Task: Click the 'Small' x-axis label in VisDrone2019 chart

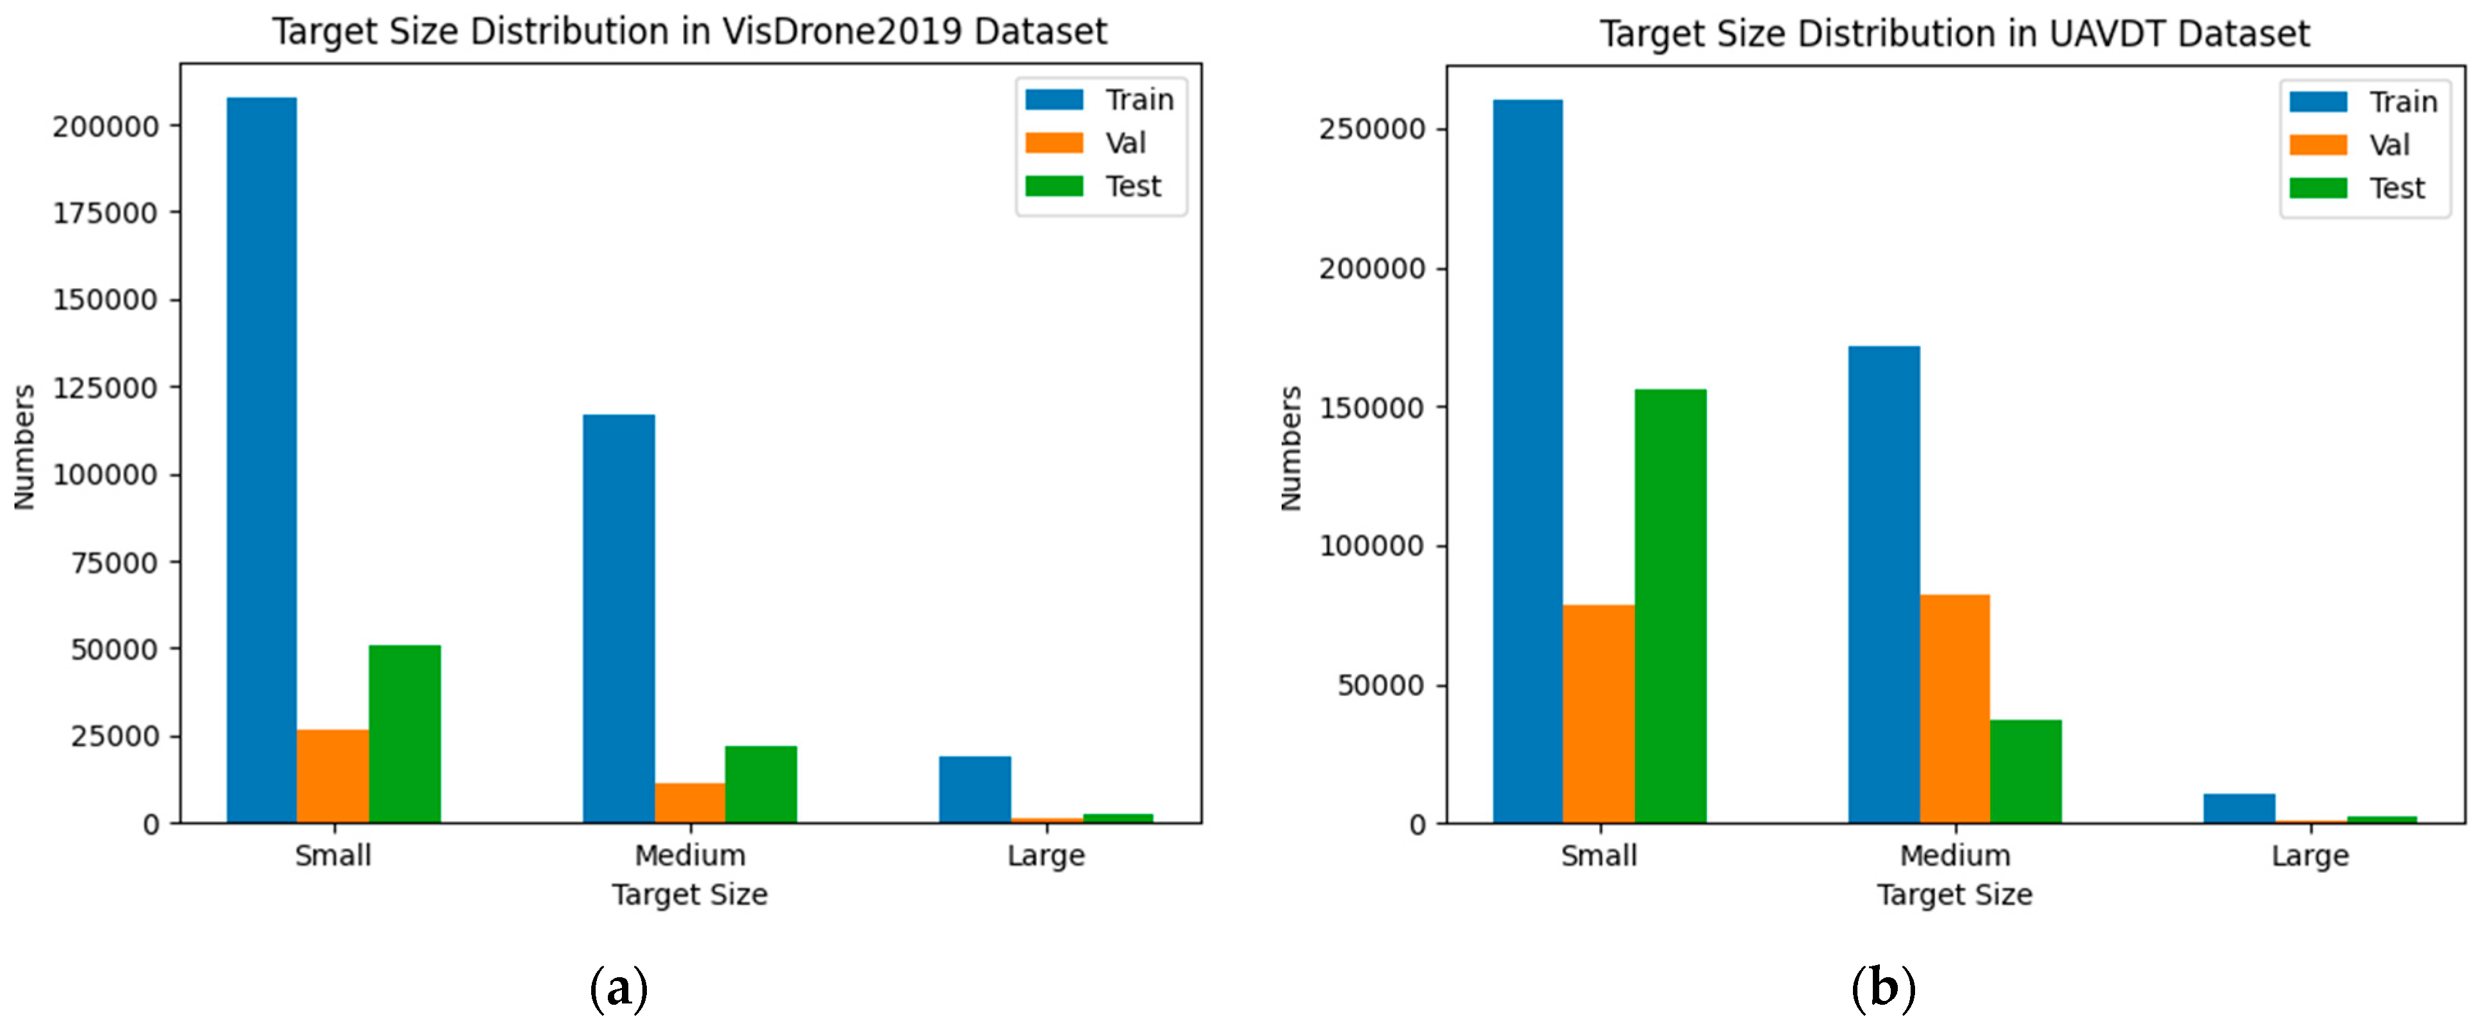Action: (x=333, y=855)
